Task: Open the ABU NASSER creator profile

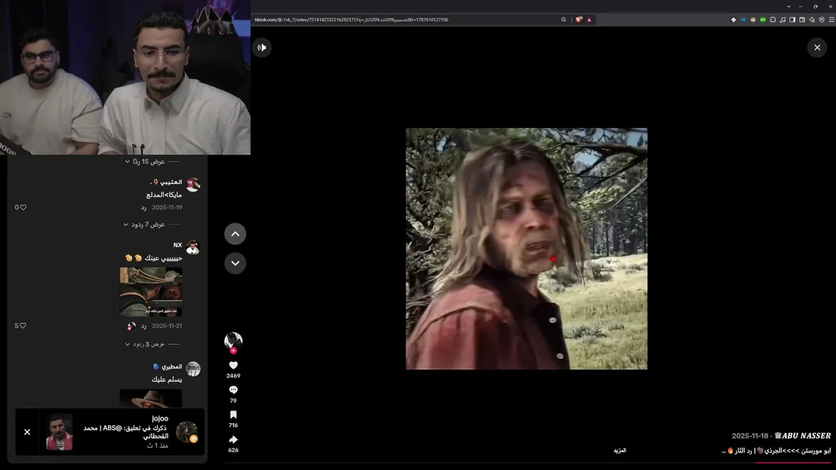Action: point(803,435)
